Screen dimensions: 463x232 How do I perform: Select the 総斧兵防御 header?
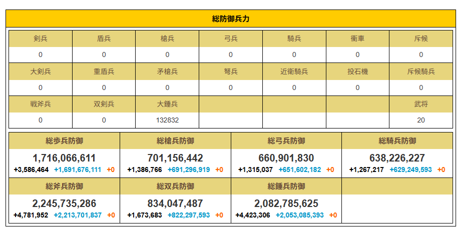coord(65,186)
